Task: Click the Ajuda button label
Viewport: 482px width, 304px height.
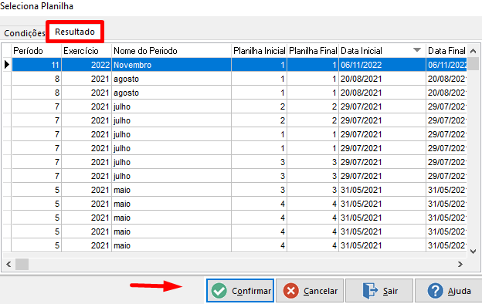Action: tap(460, 291)
